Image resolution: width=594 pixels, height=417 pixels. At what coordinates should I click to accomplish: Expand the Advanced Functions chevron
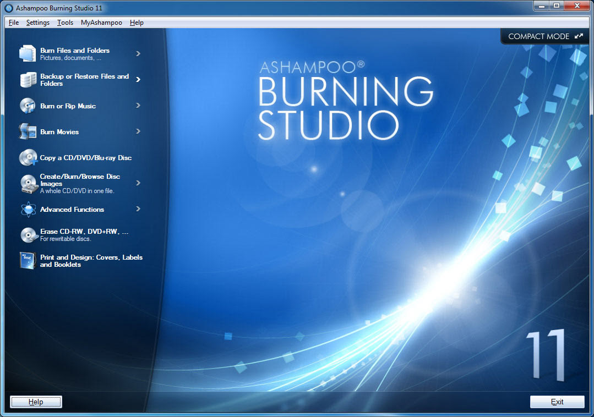pos(138,209)
